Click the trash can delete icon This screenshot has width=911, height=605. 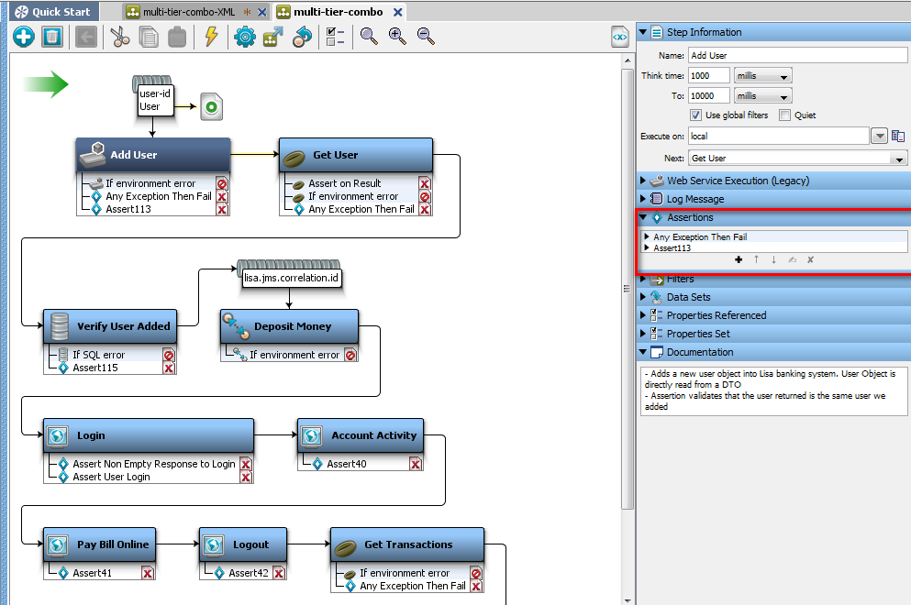[x=52, y=37]
